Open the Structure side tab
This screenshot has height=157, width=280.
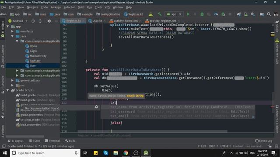pyautogui.click(x=3, y=85)
